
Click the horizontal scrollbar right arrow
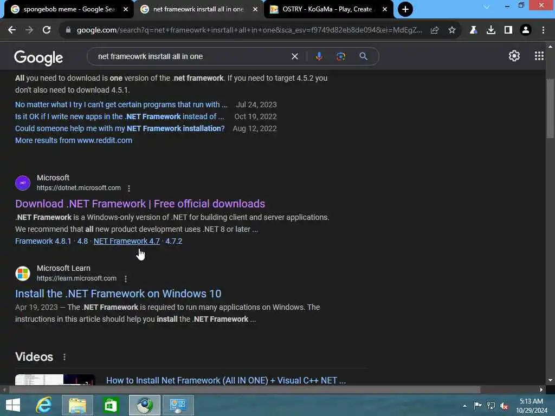[x=541, y=389]
